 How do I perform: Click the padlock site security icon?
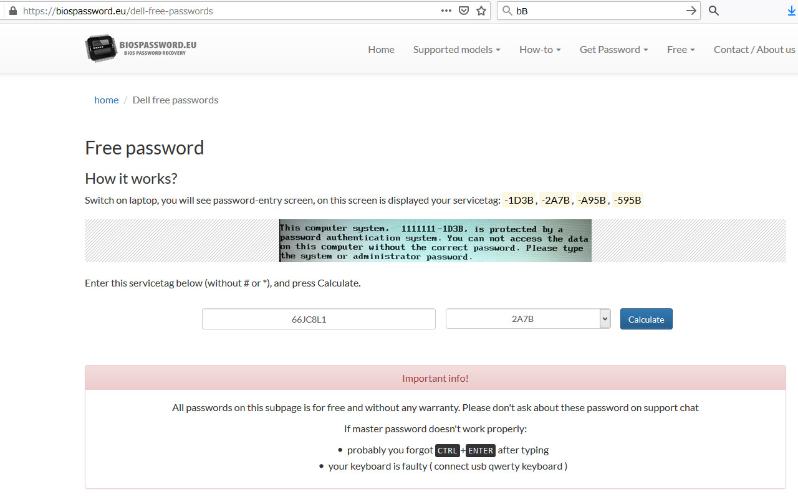click(13, 11)
